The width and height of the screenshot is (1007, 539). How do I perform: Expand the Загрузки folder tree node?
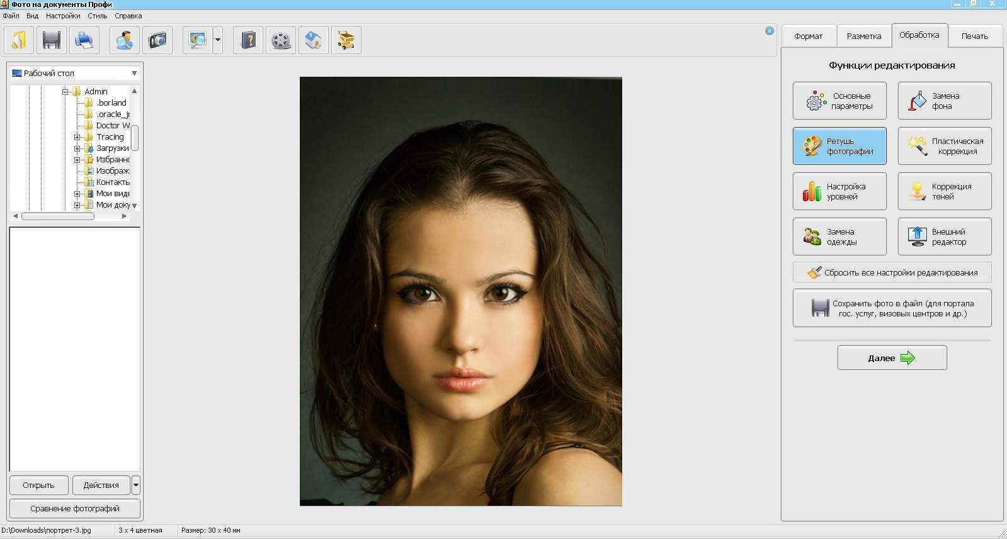pyautogui.click(x=77, y=148)
